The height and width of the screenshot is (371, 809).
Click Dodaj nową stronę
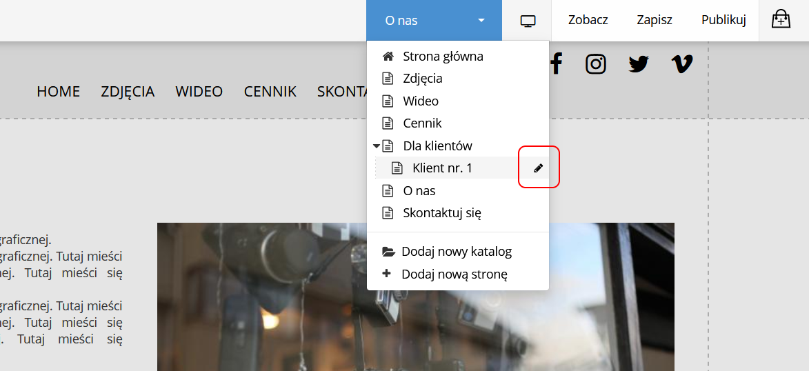pyautogui.click(x=454, y=274)
